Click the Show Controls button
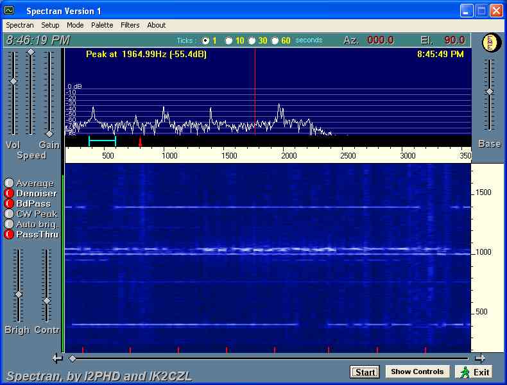Viewport: 507px width, 385px height. pyautogui.click(x=417, y=372)
